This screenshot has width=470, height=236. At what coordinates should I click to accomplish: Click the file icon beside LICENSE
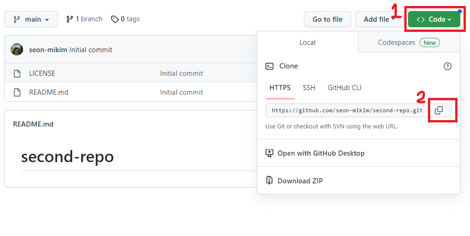coord(17,73)
